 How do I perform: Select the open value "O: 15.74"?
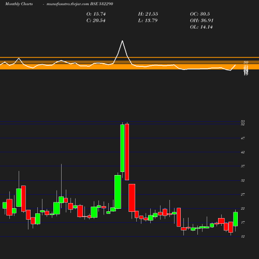[x=96, y=14]
